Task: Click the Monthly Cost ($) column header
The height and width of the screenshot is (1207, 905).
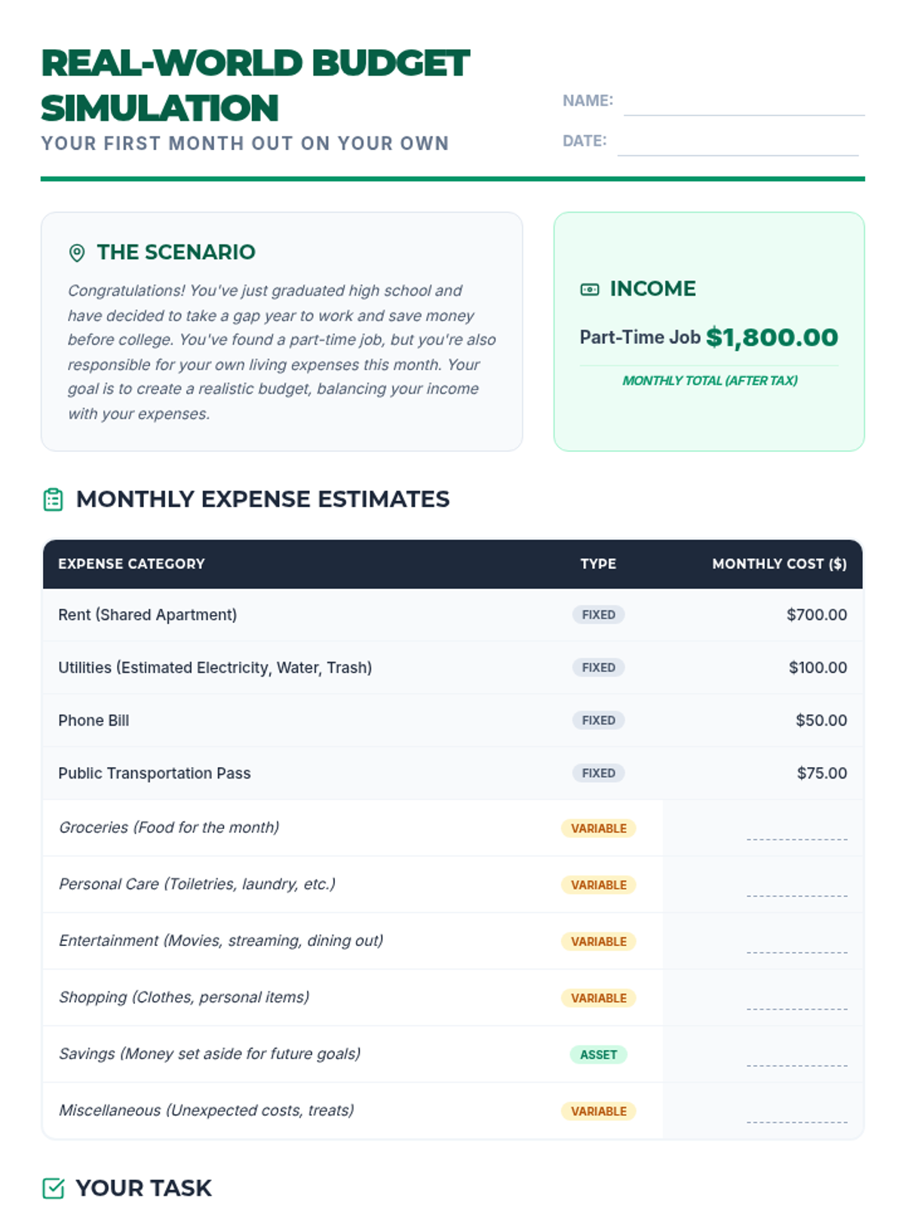Action: pos(780,564)
